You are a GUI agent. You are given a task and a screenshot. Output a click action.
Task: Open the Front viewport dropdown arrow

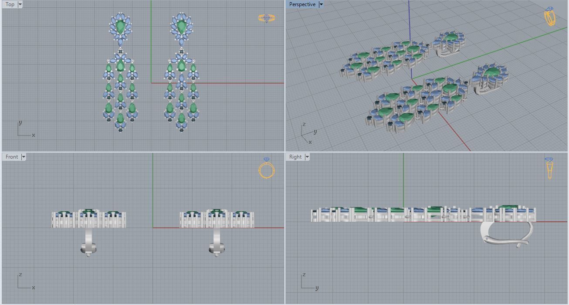pos(24,157)
